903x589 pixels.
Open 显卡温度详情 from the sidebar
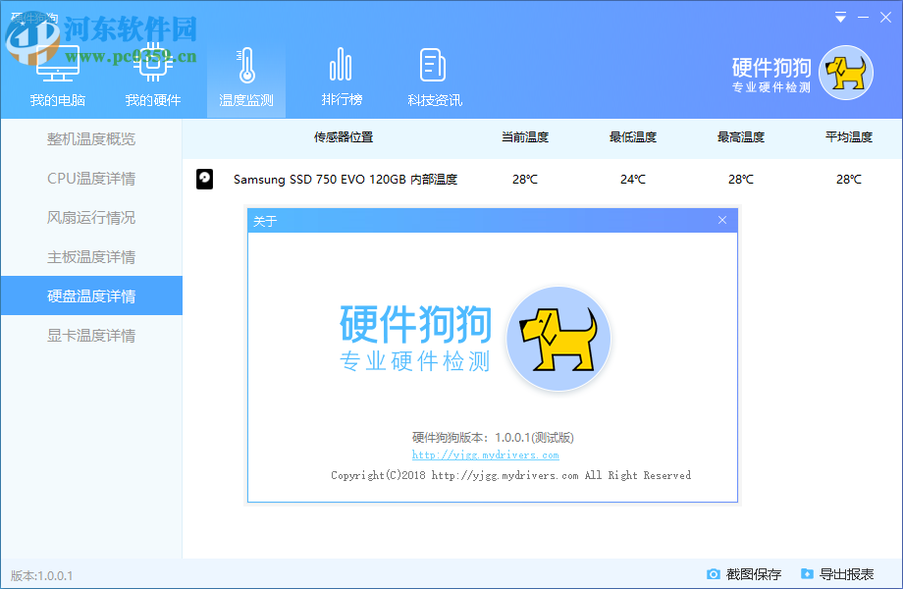90,335
